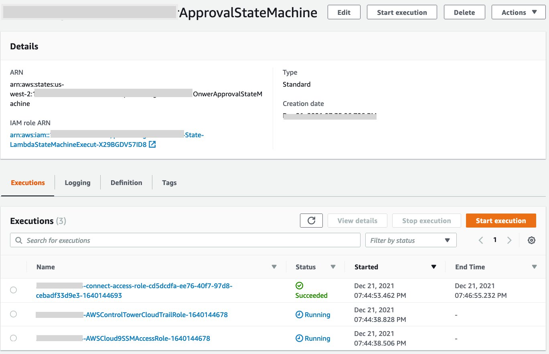Sort by End Time column arrow

click(x=534, y=267)
